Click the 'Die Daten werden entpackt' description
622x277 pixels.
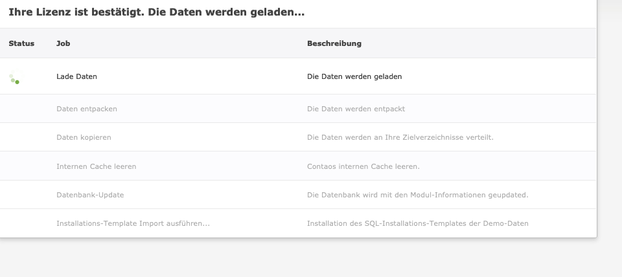pyautogui.click(x=356, y=109)
